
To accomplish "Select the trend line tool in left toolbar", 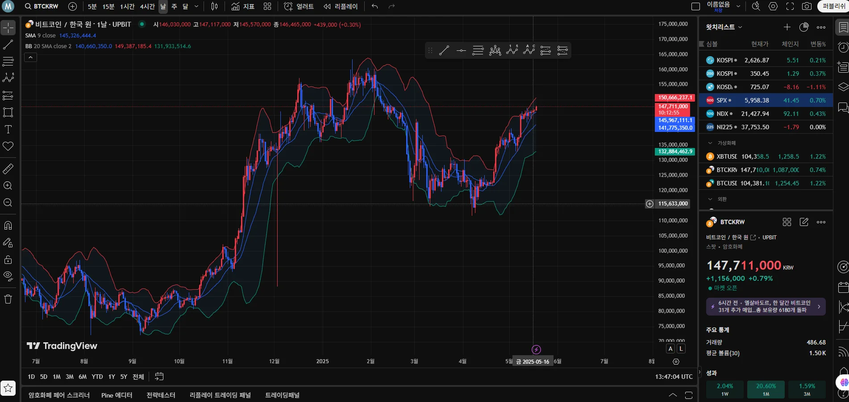I will (x=8, y=45).
